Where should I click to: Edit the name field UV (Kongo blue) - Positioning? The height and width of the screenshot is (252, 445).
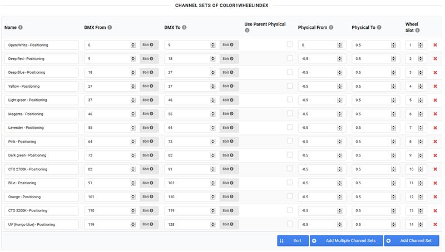(41, 225)
